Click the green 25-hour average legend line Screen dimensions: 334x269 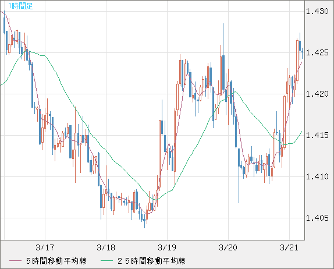pyautogui.click(x=106, y=261)
